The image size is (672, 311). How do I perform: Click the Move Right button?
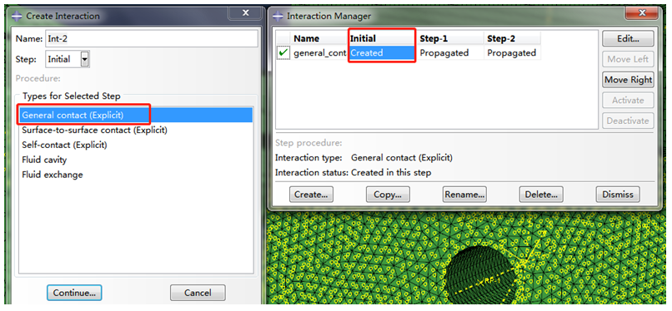click(x=628, y=80)
